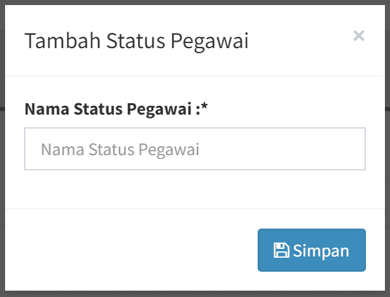Click the empty modal body below the input field
Image resolution: width=390 pixels, height=297 pixels.
click(190, 189)
